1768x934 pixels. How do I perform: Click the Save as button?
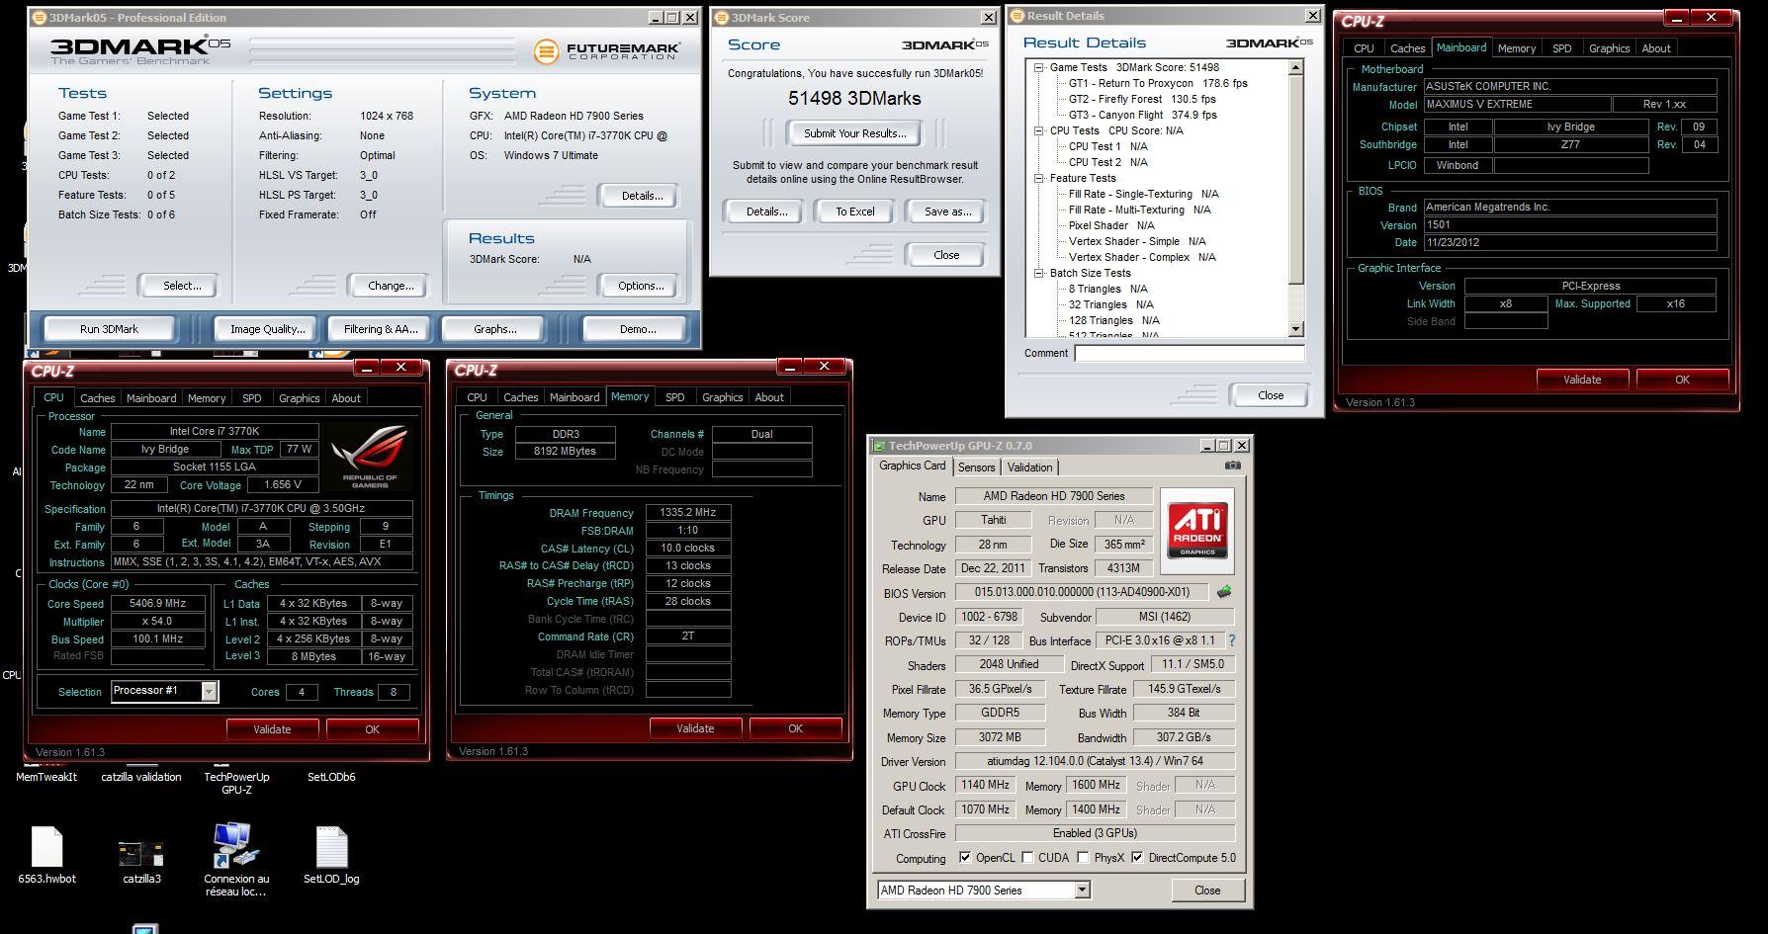[x=947, y=212]
